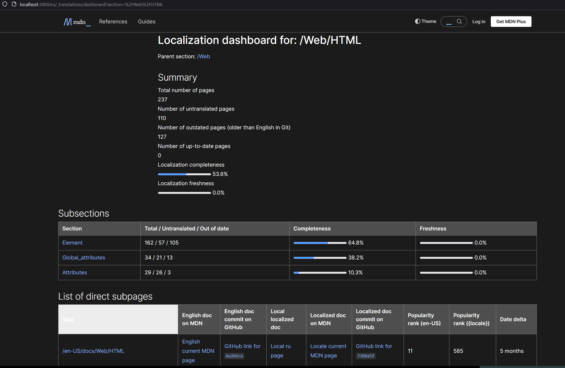Click the Log in link
This screenshot has height=368, width=565.
point(479,22)
